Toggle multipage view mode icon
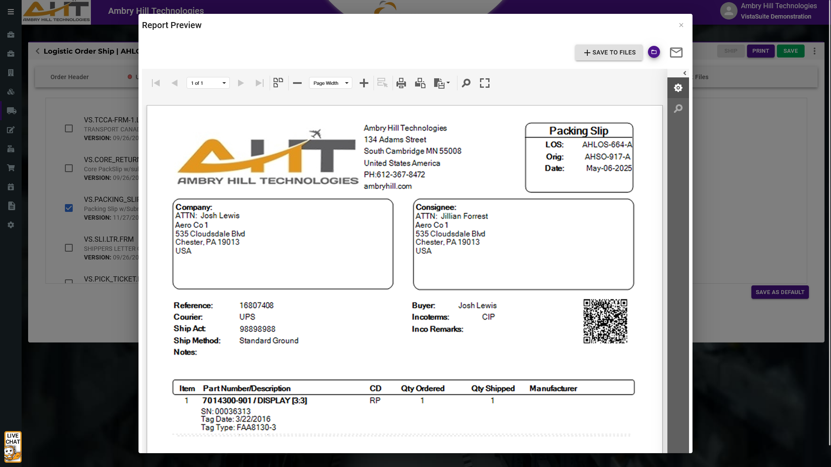This screenshot has width=831, height=467. pyautogui.click(x=278, y=83)
